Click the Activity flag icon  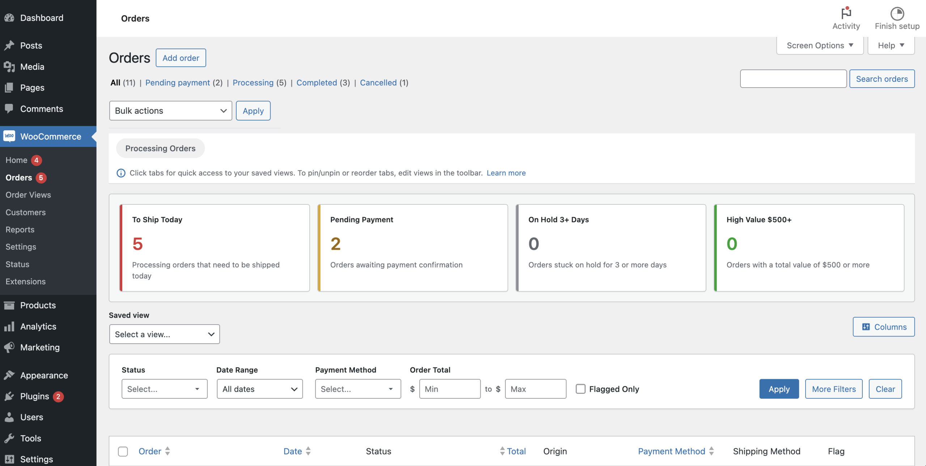pos(846,13)
